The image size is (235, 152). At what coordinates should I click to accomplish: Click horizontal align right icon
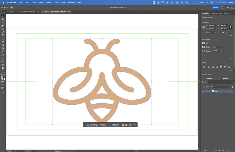[x=217, y=67]
